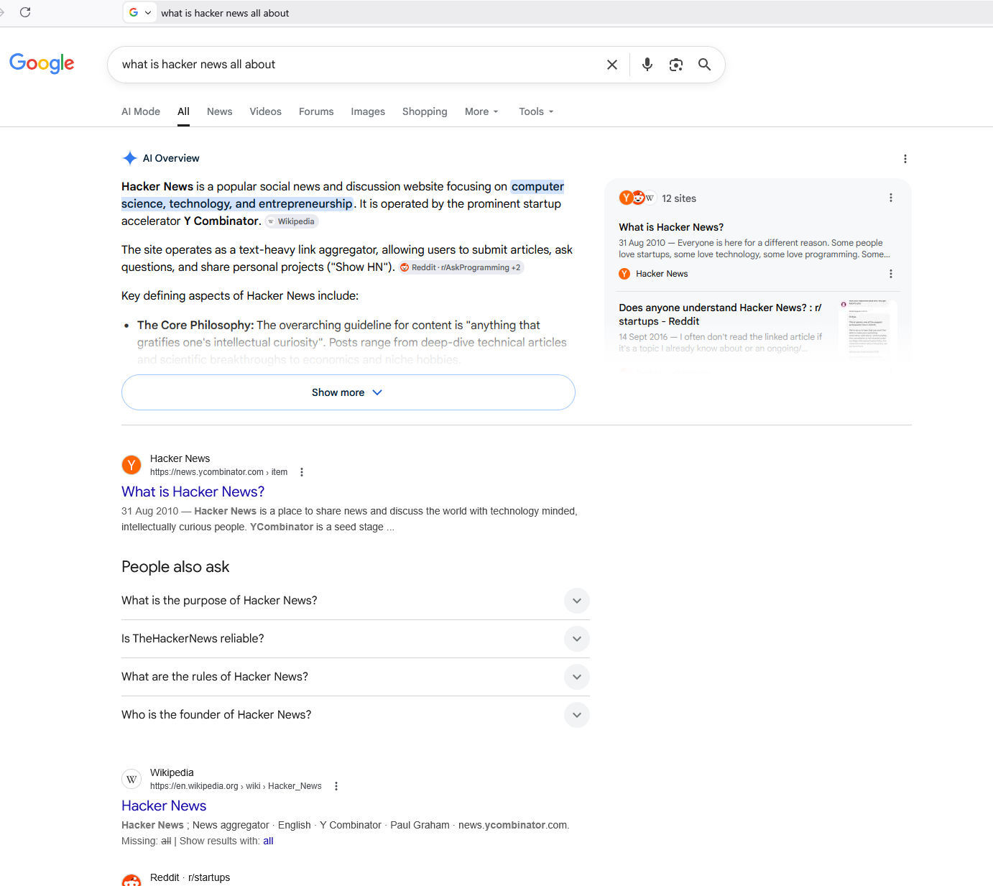Click the Google logo

point(42,63)
